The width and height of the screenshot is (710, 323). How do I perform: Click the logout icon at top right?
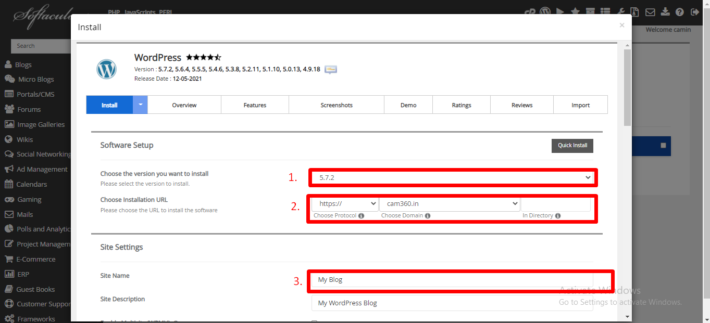tap(694, 11)
